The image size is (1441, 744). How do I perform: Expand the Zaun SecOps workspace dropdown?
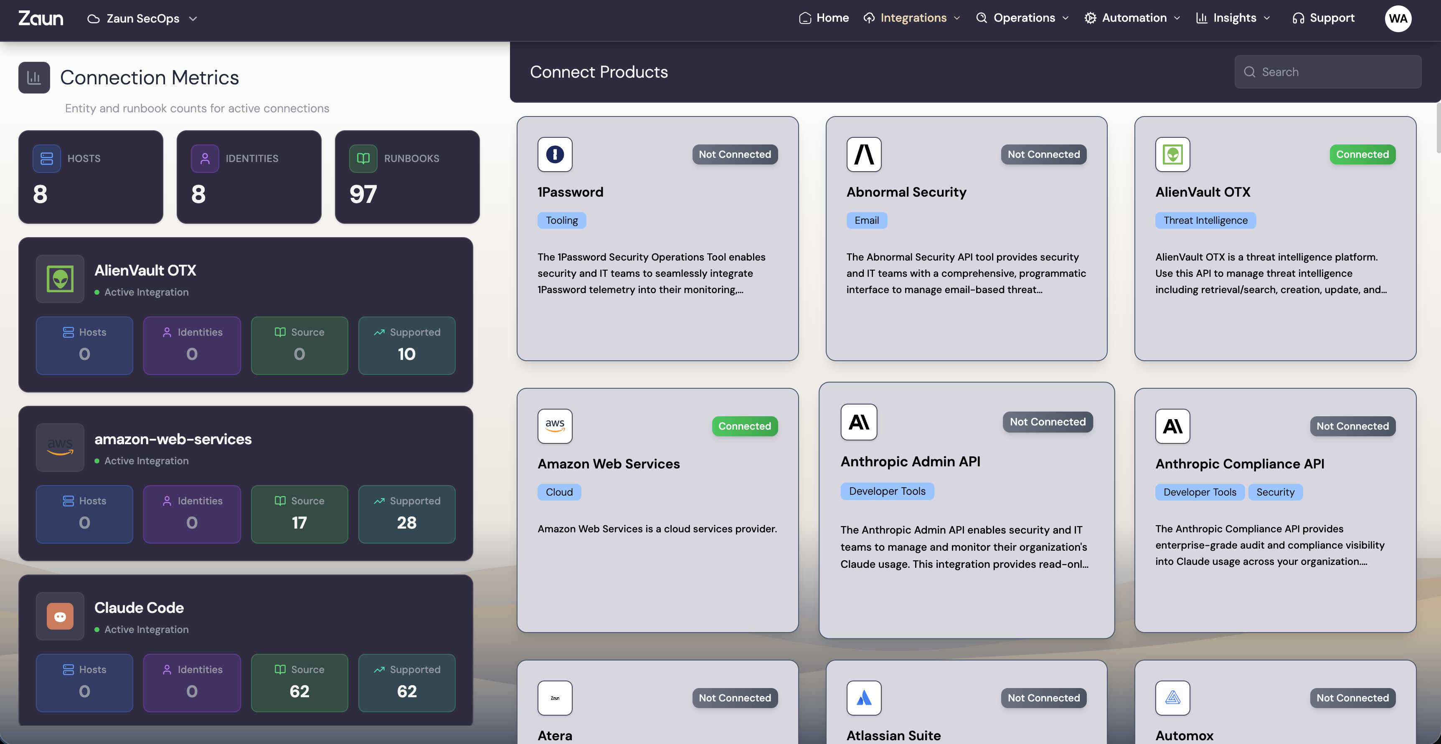coord(142,18)
